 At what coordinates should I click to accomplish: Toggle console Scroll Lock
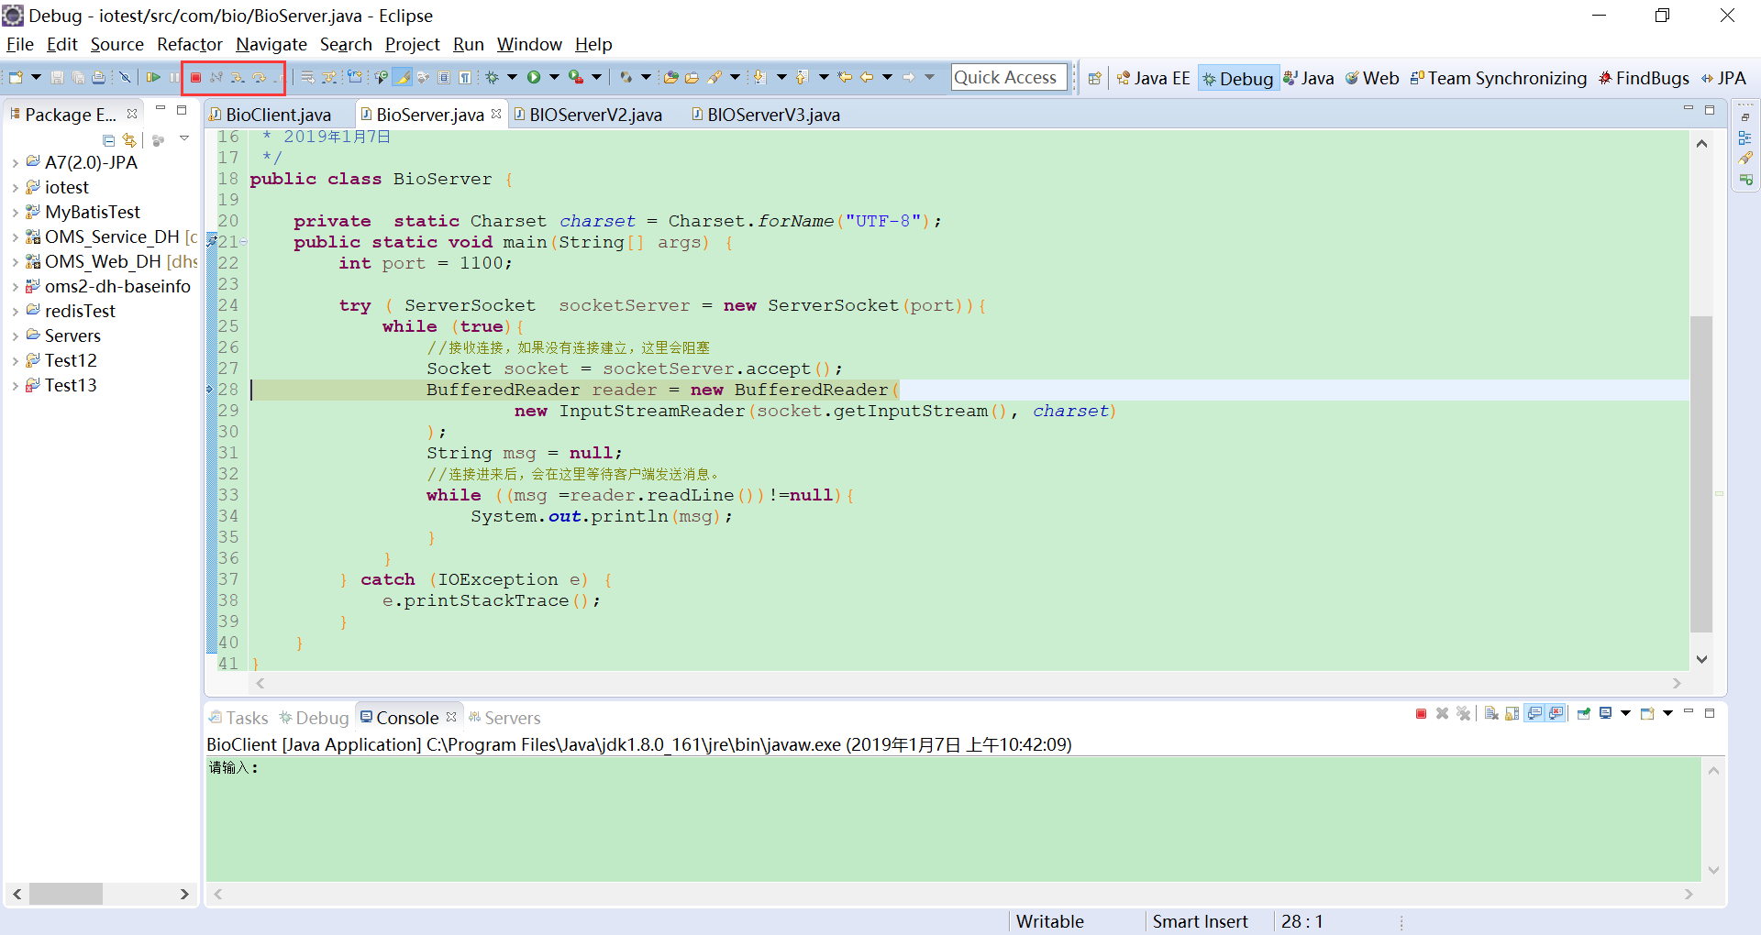pyautogui.click(x=1512, y=713)
